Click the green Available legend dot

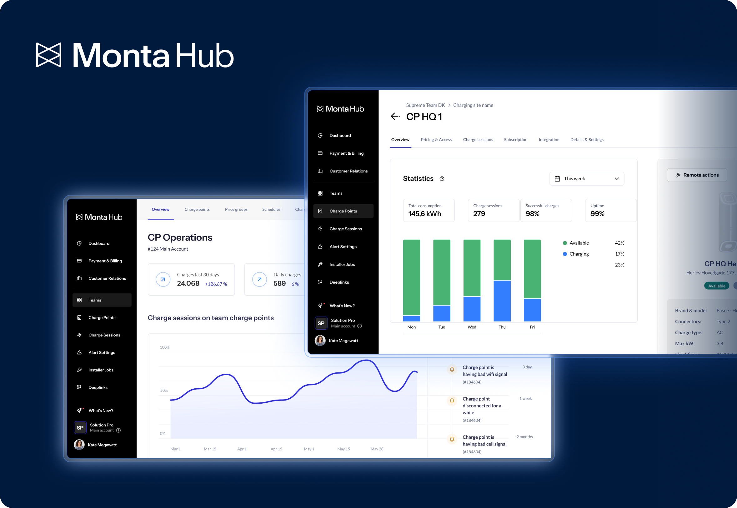(x=565, y=243)
